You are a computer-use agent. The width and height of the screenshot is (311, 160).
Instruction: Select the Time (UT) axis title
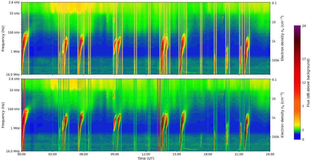[146, 158]
